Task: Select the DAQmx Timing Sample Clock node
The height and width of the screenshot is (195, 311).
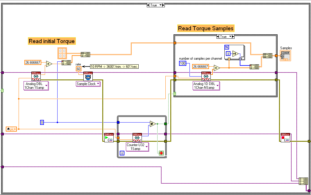Action: (88, 76)
